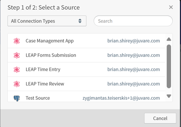Image resolution: width=181 pixels, height=127 pixels.
Task: Select the LEAP Time Review source
Action: (x=87, y=84)
